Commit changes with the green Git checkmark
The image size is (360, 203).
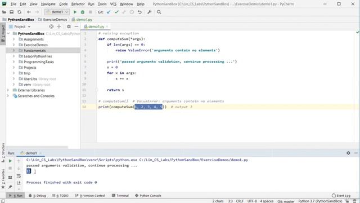(x=116, y=12)
